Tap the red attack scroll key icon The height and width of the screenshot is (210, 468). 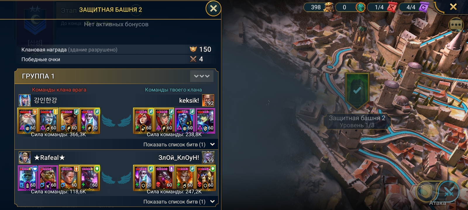391,7
